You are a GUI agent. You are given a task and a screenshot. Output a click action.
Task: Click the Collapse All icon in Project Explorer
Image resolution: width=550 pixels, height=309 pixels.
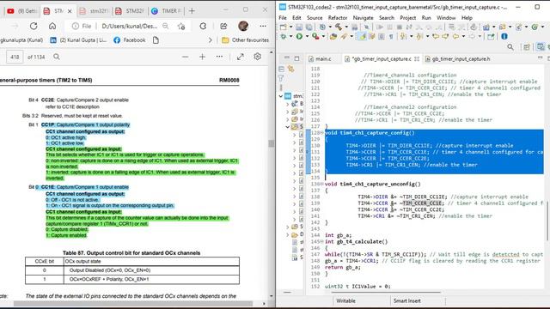[x=281, y=69]
